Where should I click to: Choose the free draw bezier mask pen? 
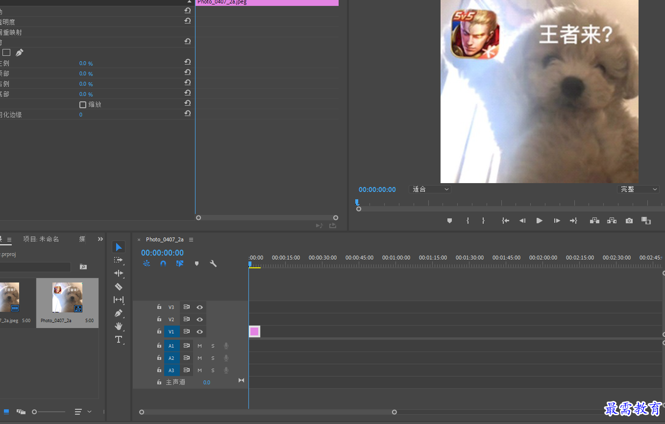tap(20, 52)
